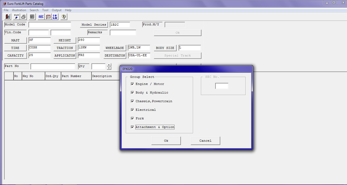Click the open book toolbar icon
The width and height of the screenshot is (347, 185).
tap(48, 16)
